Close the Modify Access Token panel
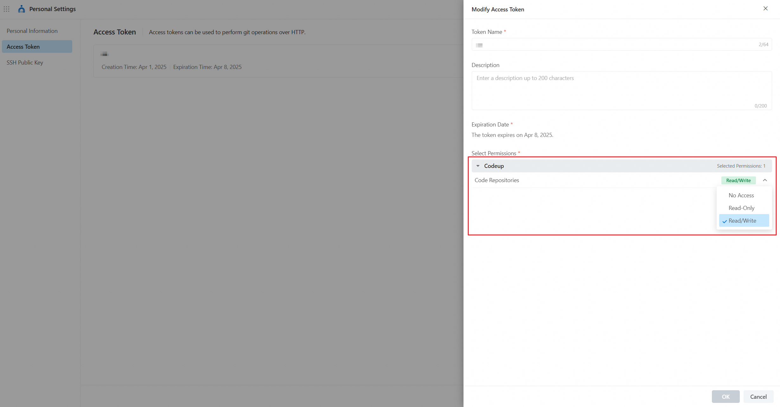The image size is (780, 407). click(x=765, y=9)
